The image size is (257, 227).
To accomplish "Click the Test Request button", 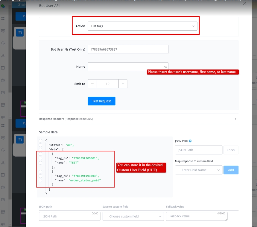I will (101, 101).
